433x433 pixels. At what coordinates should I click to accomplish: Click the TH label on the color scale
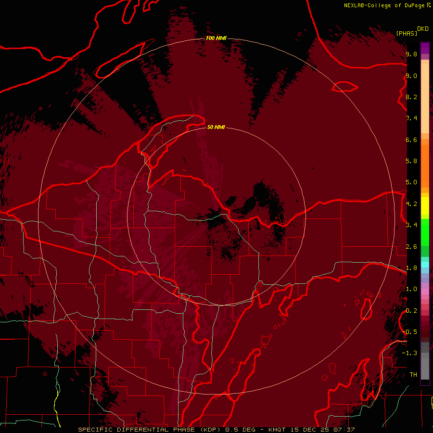[x=413, y=375]
